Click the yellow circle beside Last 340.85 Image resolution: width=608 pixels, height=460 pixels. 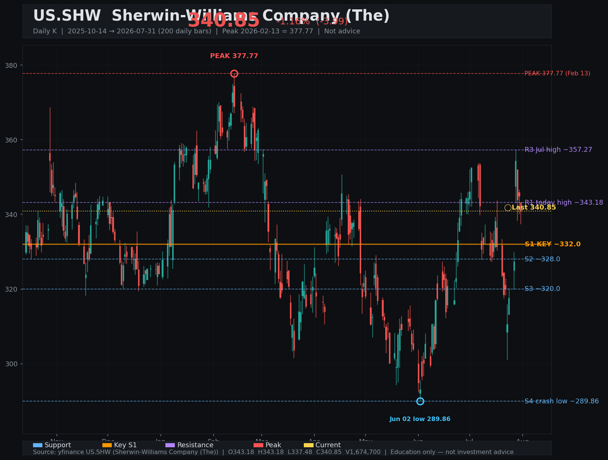[508, 208]
